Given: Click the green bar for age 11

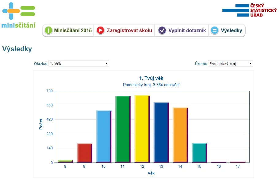Looking at the screenshot, I should [123, 129].
